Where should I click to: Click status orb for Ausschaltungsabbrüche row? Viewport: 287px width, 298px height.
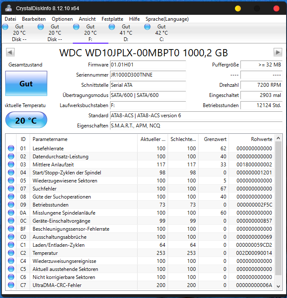pyautogui.click(x=11, y=237)
